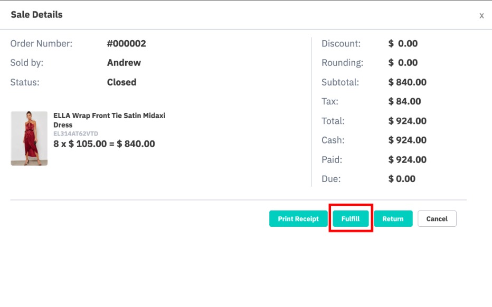Image resolution: width=492 pixels, height=307 pixels.
Task: Cancel the Sale Details dialog
Action: click(x=437, y=218)
